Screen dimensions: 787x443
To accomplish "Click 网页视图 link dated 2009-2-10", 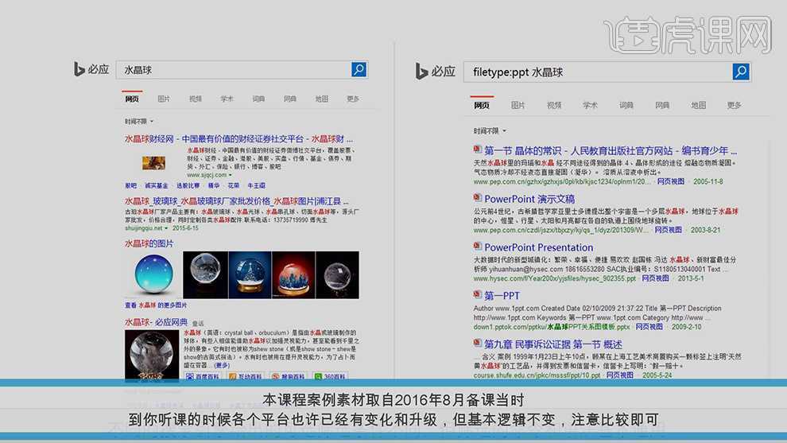I will 649,326.
